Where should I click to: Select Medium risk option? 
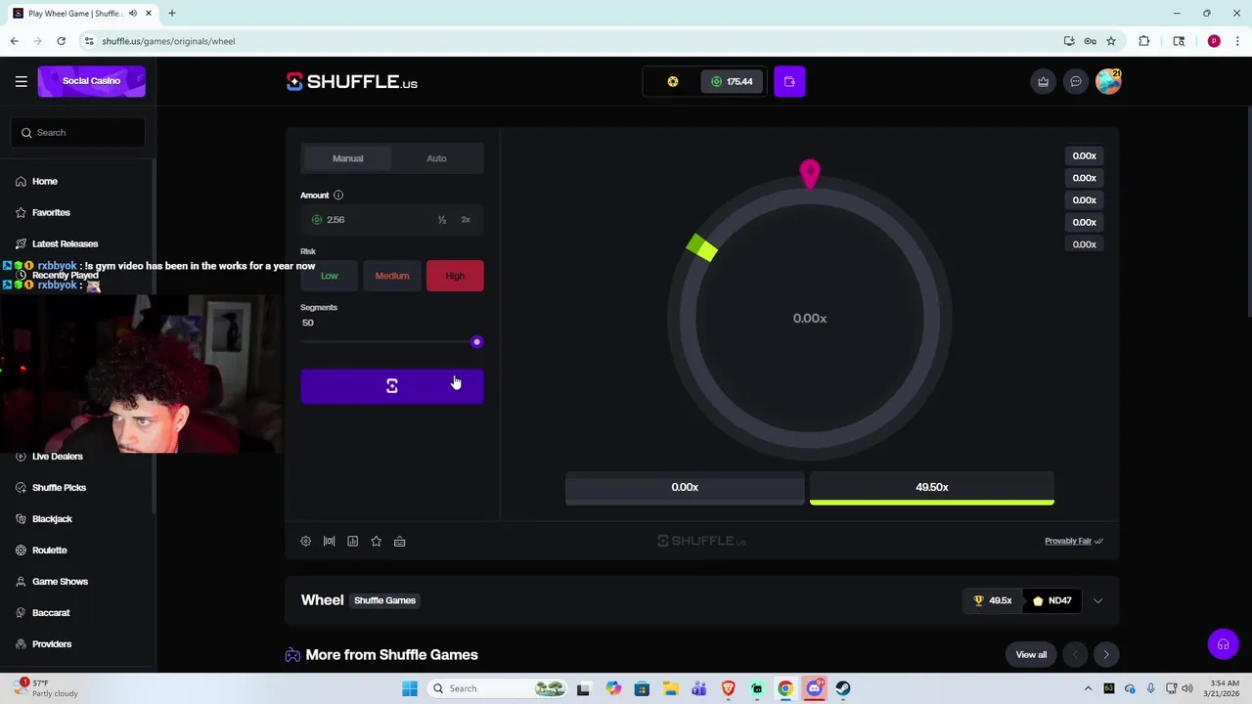pos(392,276)
